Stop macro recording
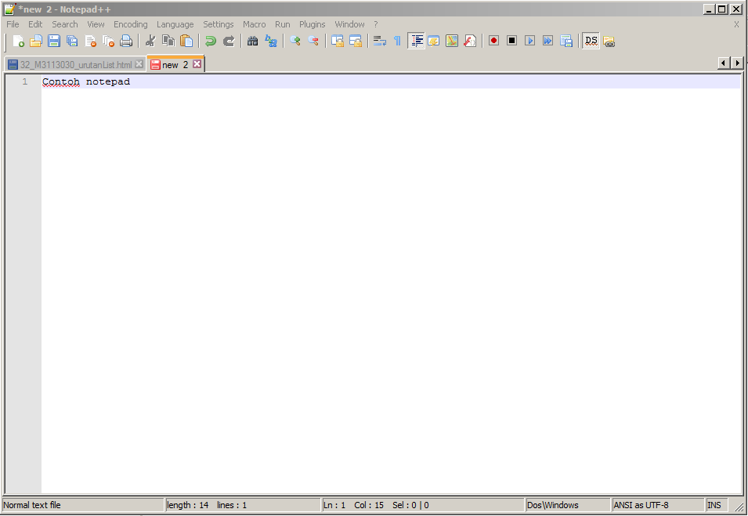Viewport: 748px width, 516px height. [x=512, y=40]
